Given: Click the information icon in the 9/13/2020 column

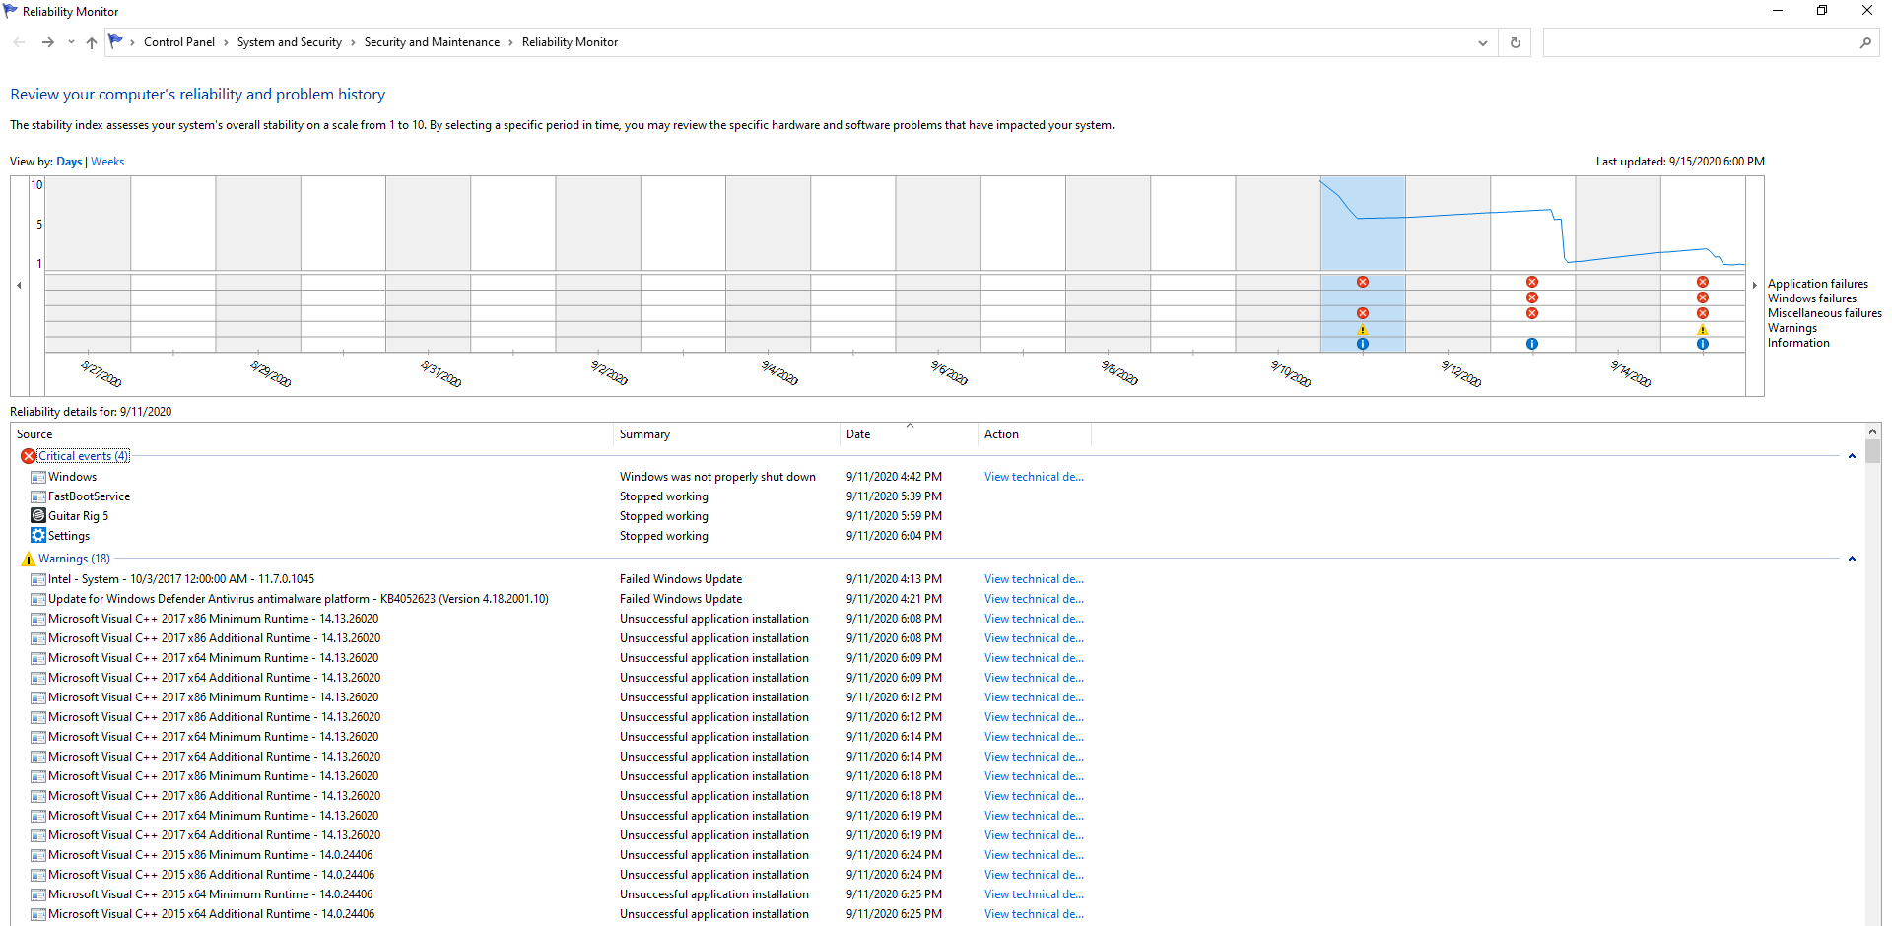Looking at the screenshot, I should (x=1532, y=344).
